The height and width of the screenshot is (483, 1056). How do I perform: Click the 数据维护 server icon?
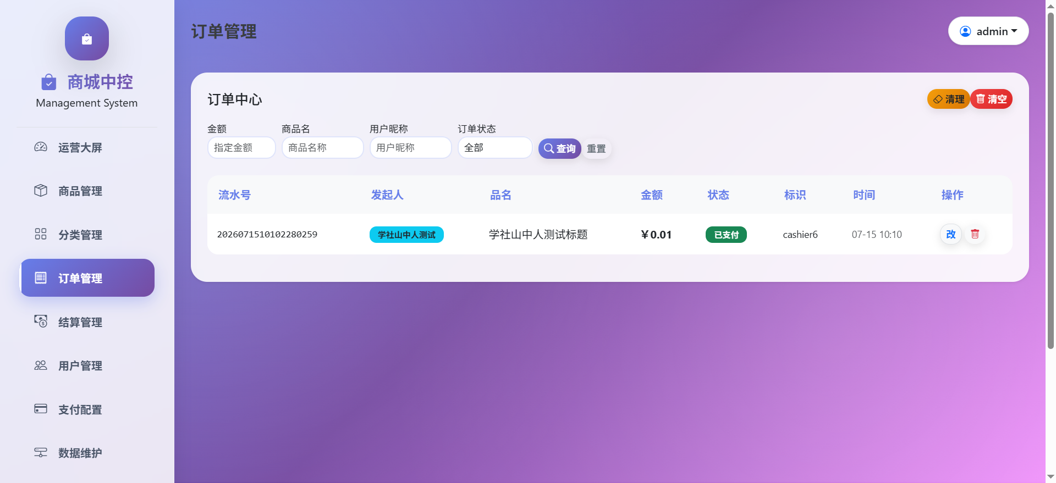tap(41, 452)
